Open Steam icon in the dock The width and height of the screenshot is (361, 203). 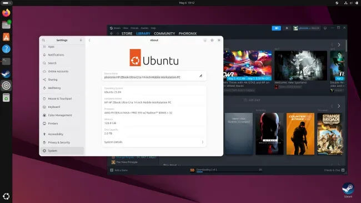pos(6,73)
